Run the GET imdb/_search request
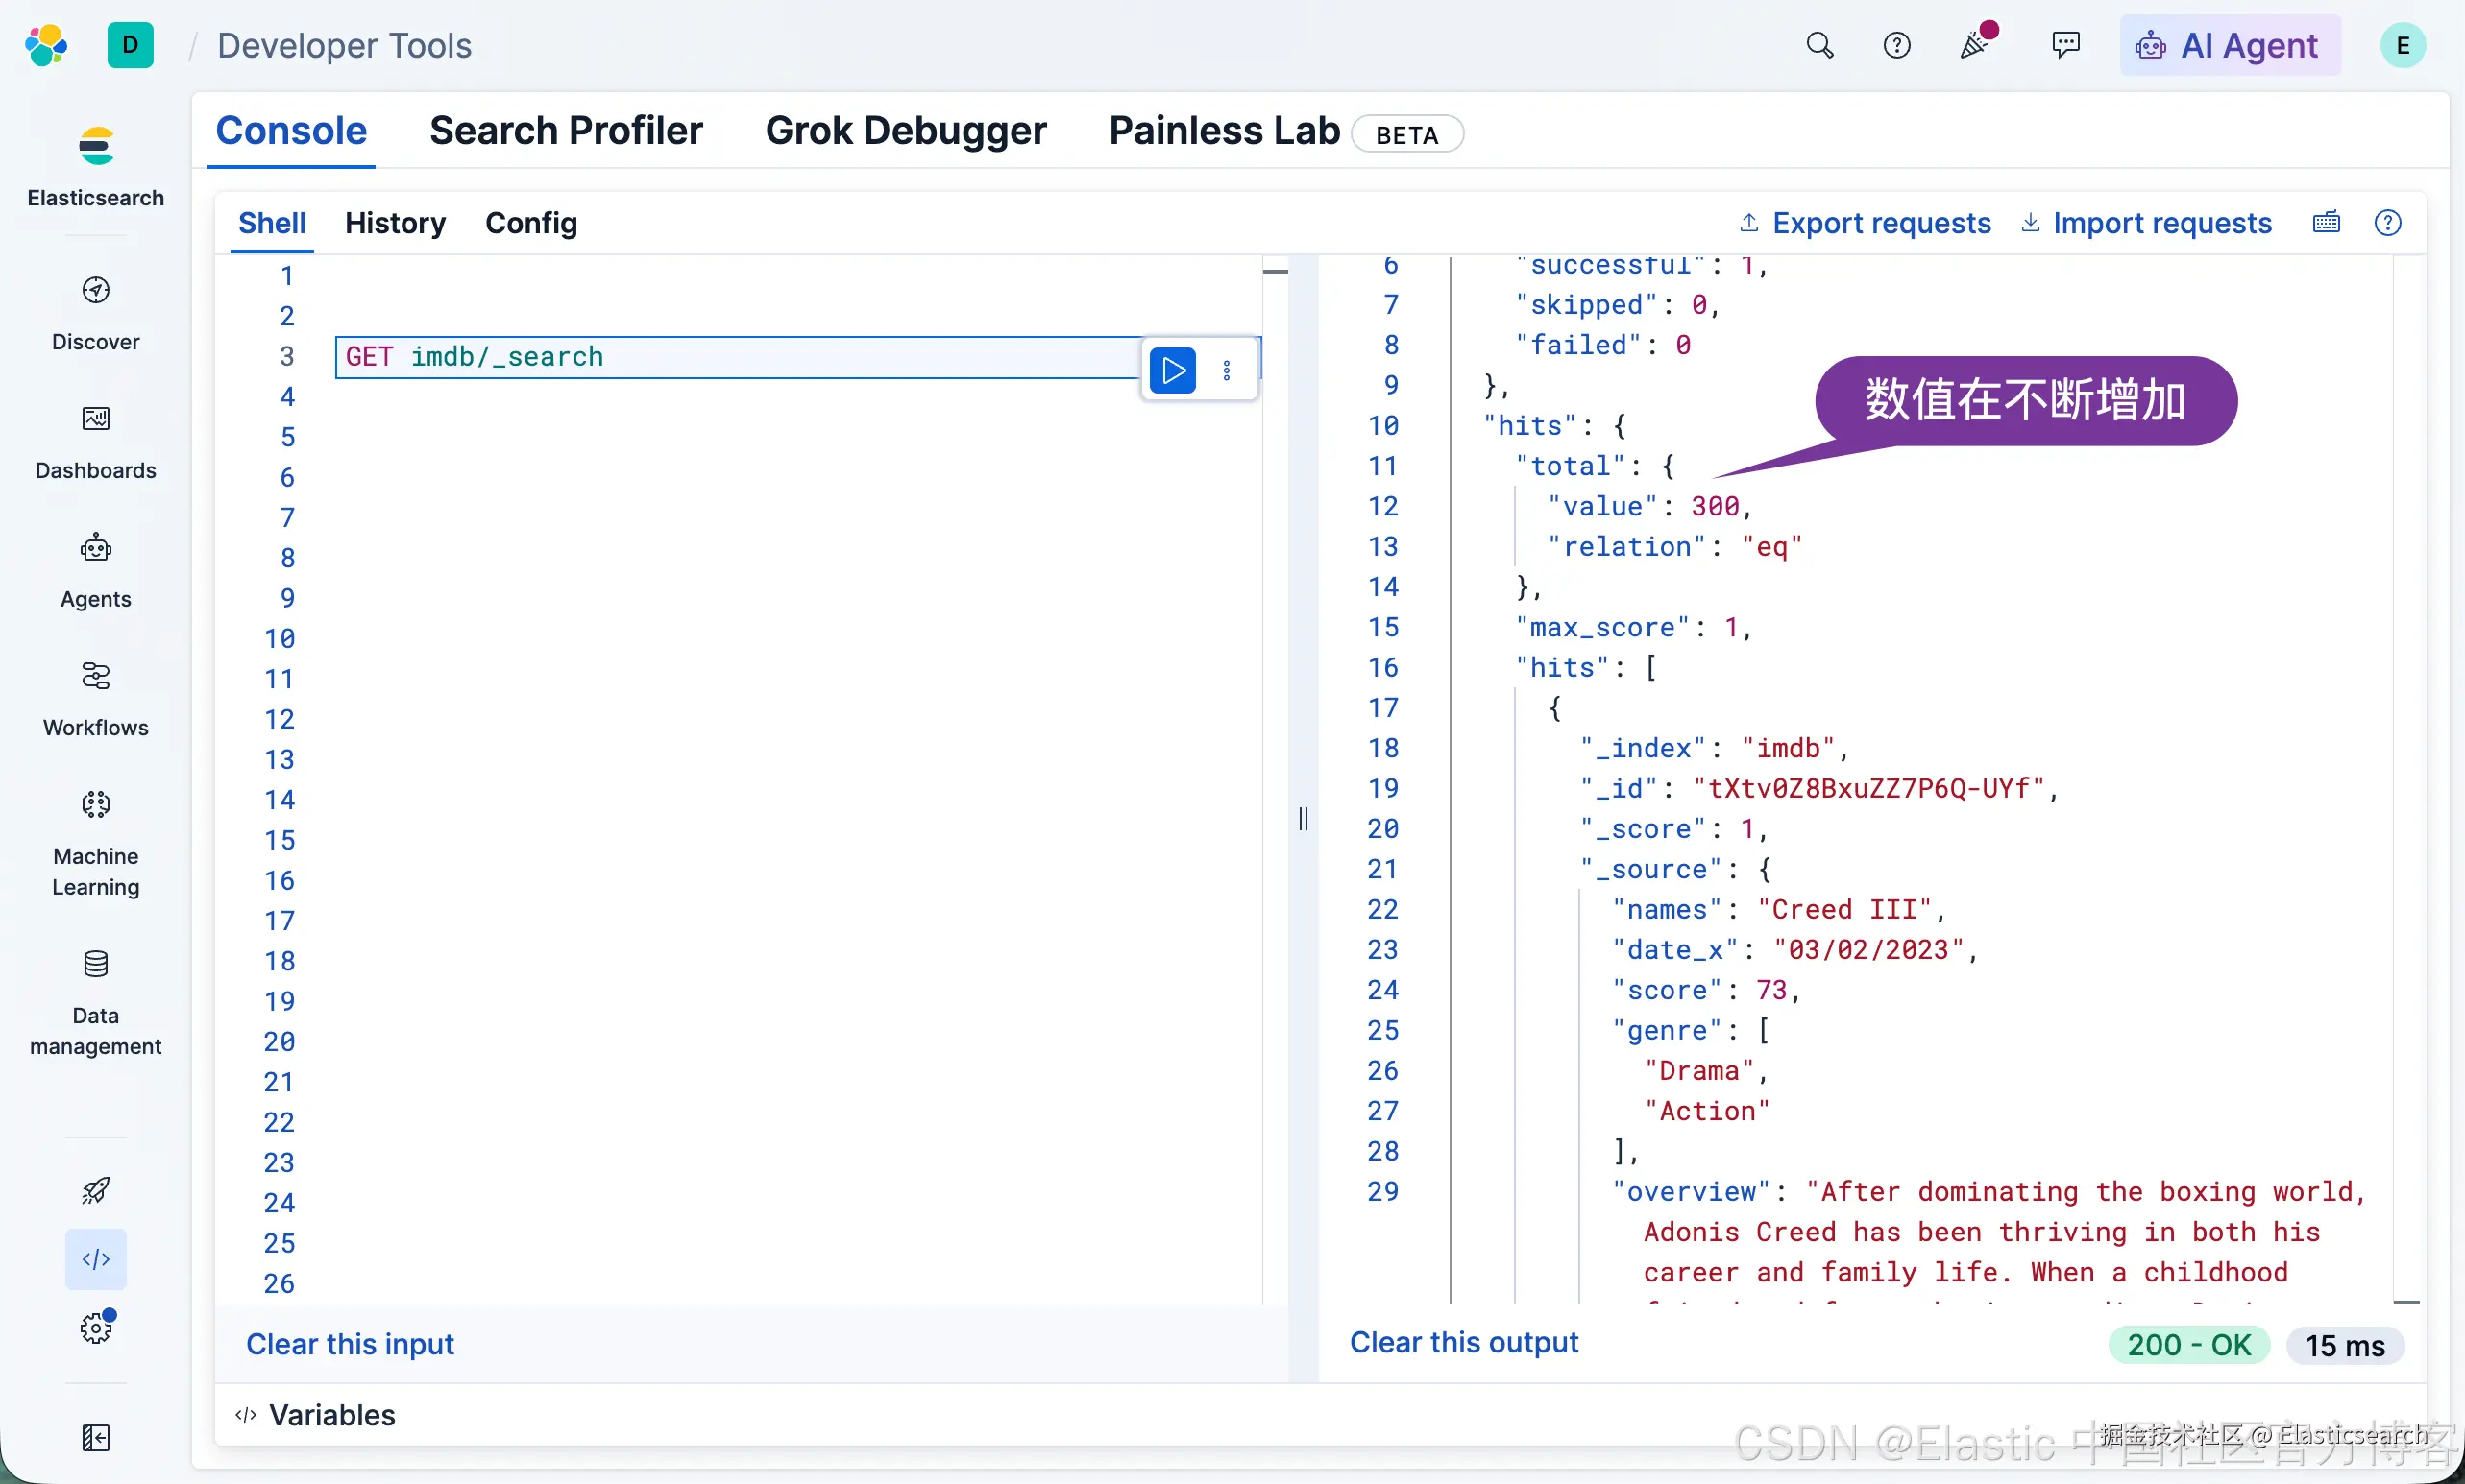 point(1173,371)
